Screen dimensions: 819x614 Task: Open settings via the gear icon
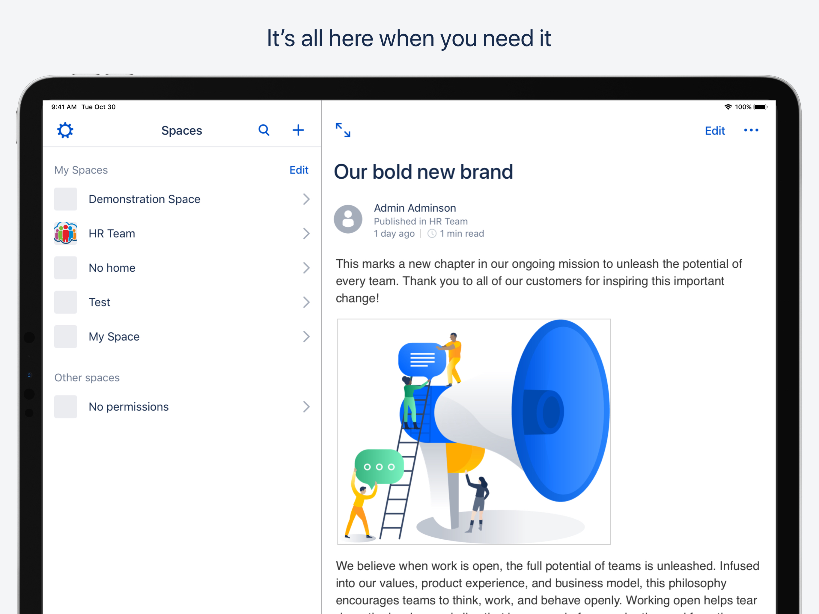[65, 130]
